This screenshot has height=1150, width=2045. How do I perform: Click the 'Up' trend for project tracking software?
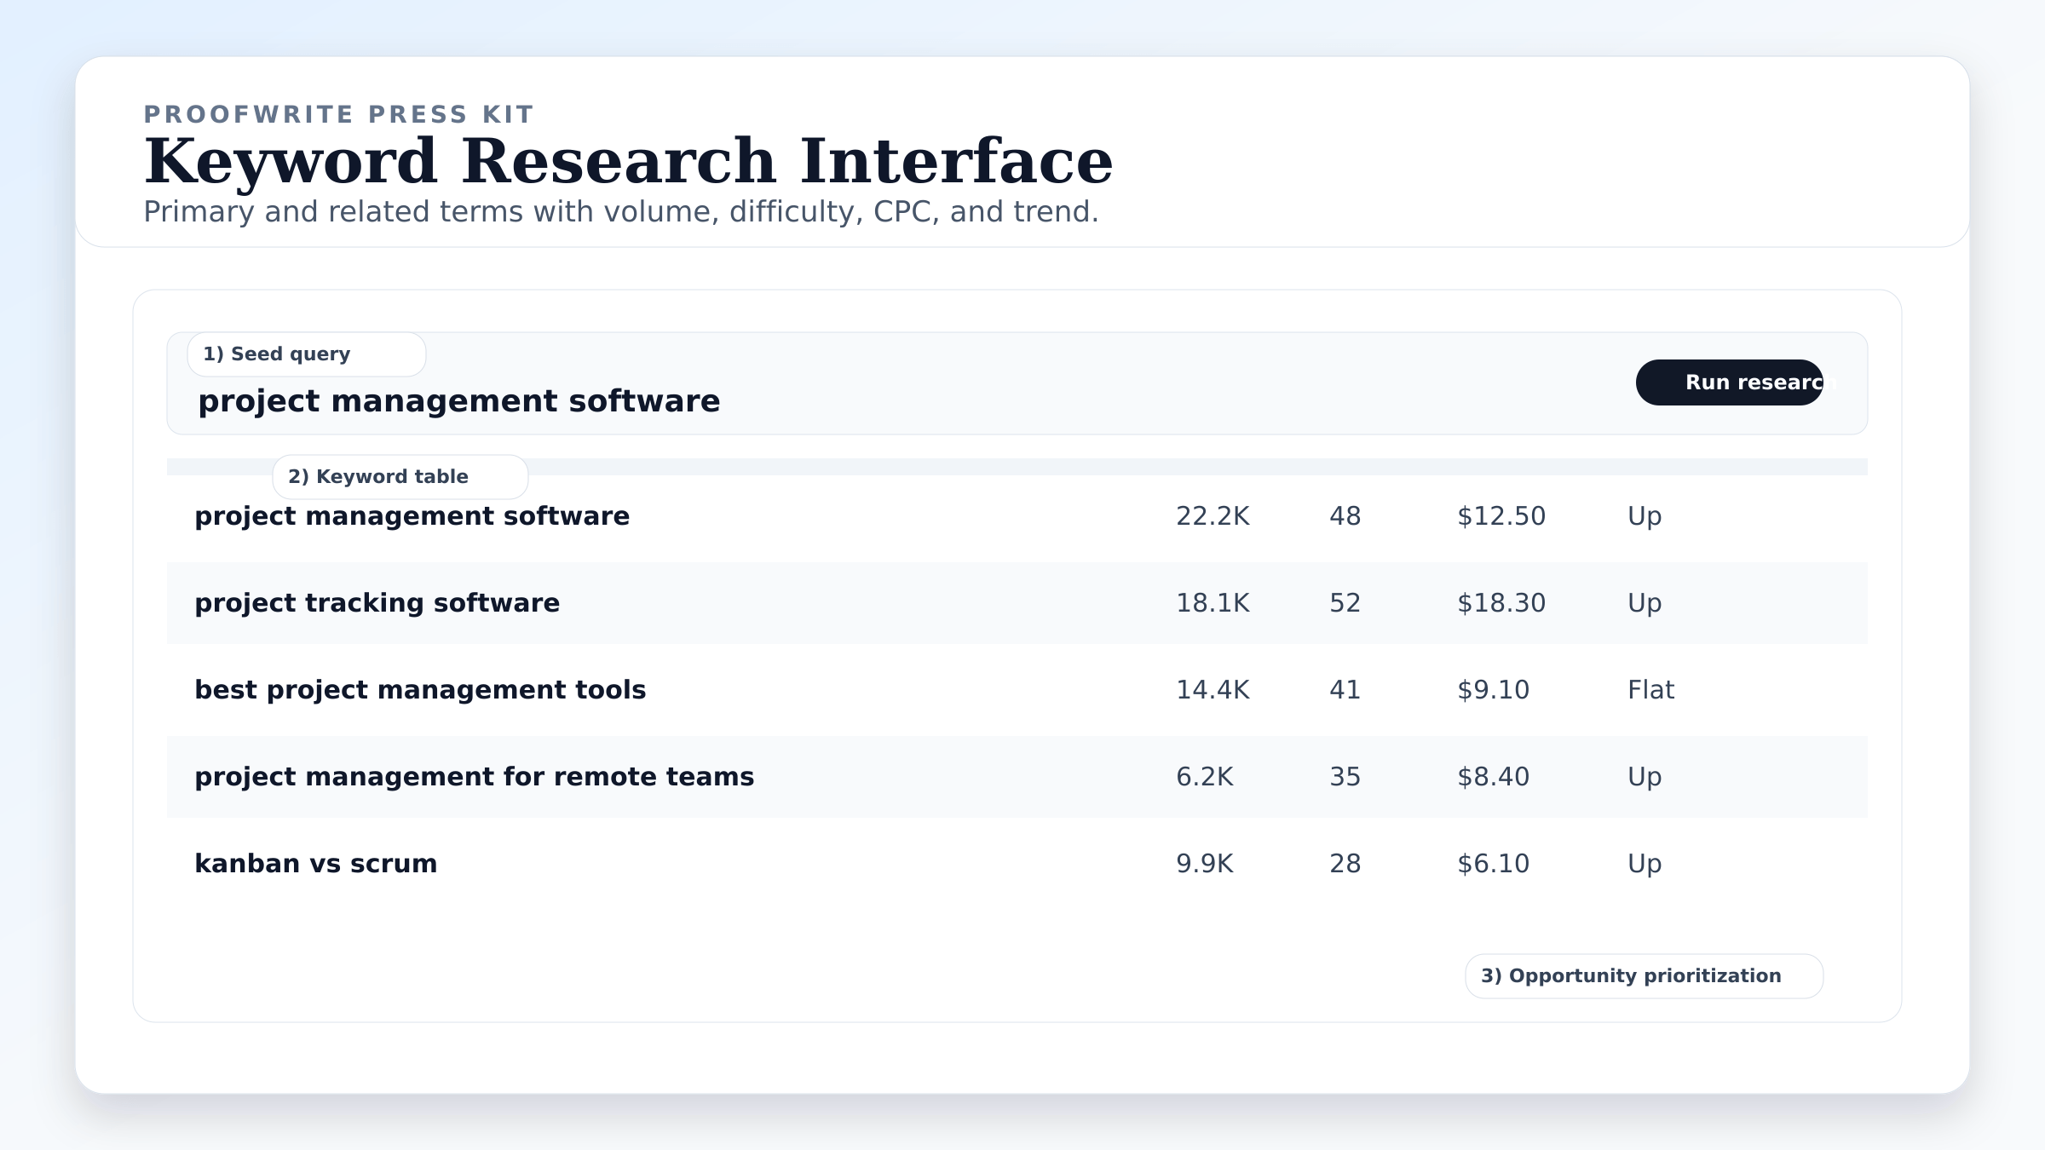pos(1644,602)
